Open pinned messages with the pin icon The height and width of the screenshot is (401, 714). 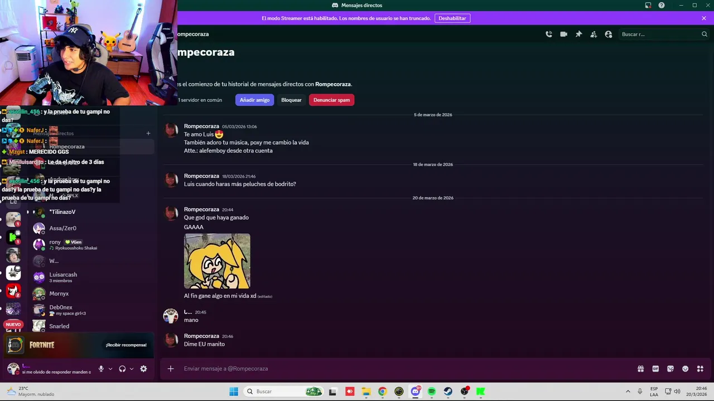[578, 34]
